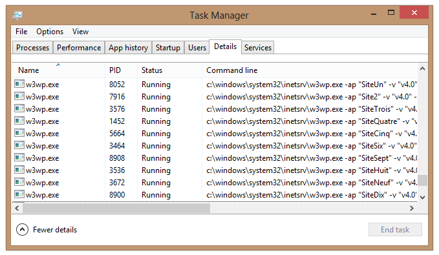Viewport: 439px width, 255px height.
Task: Open the View menu
Action: [x=80, y=32]
